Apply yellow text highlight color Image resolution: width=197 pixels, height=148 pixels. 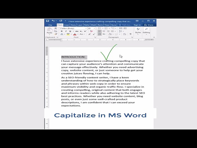pyautogui.click(x=68, y=34)
